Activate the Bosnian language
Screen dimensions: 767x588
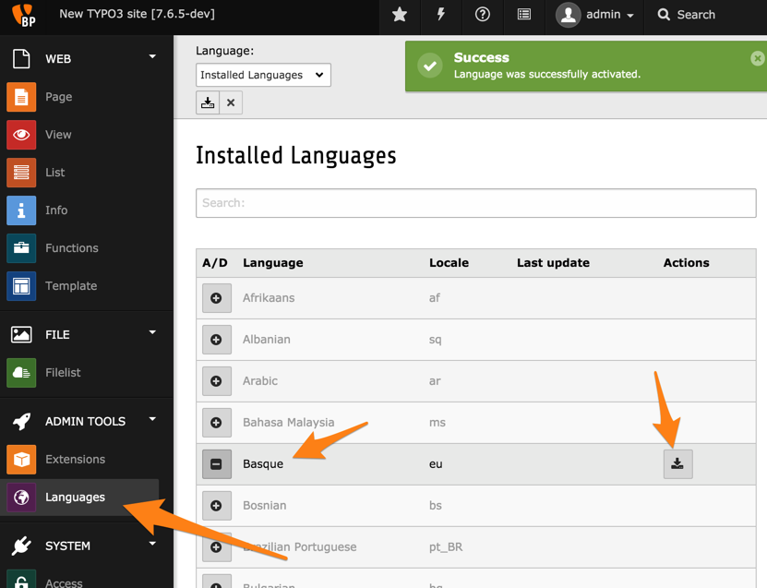point(217,505)
